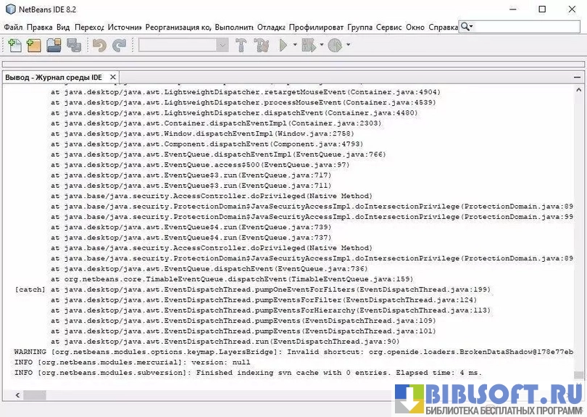Close the Журнал среды IDE output tab

click(x=112, y=77)
